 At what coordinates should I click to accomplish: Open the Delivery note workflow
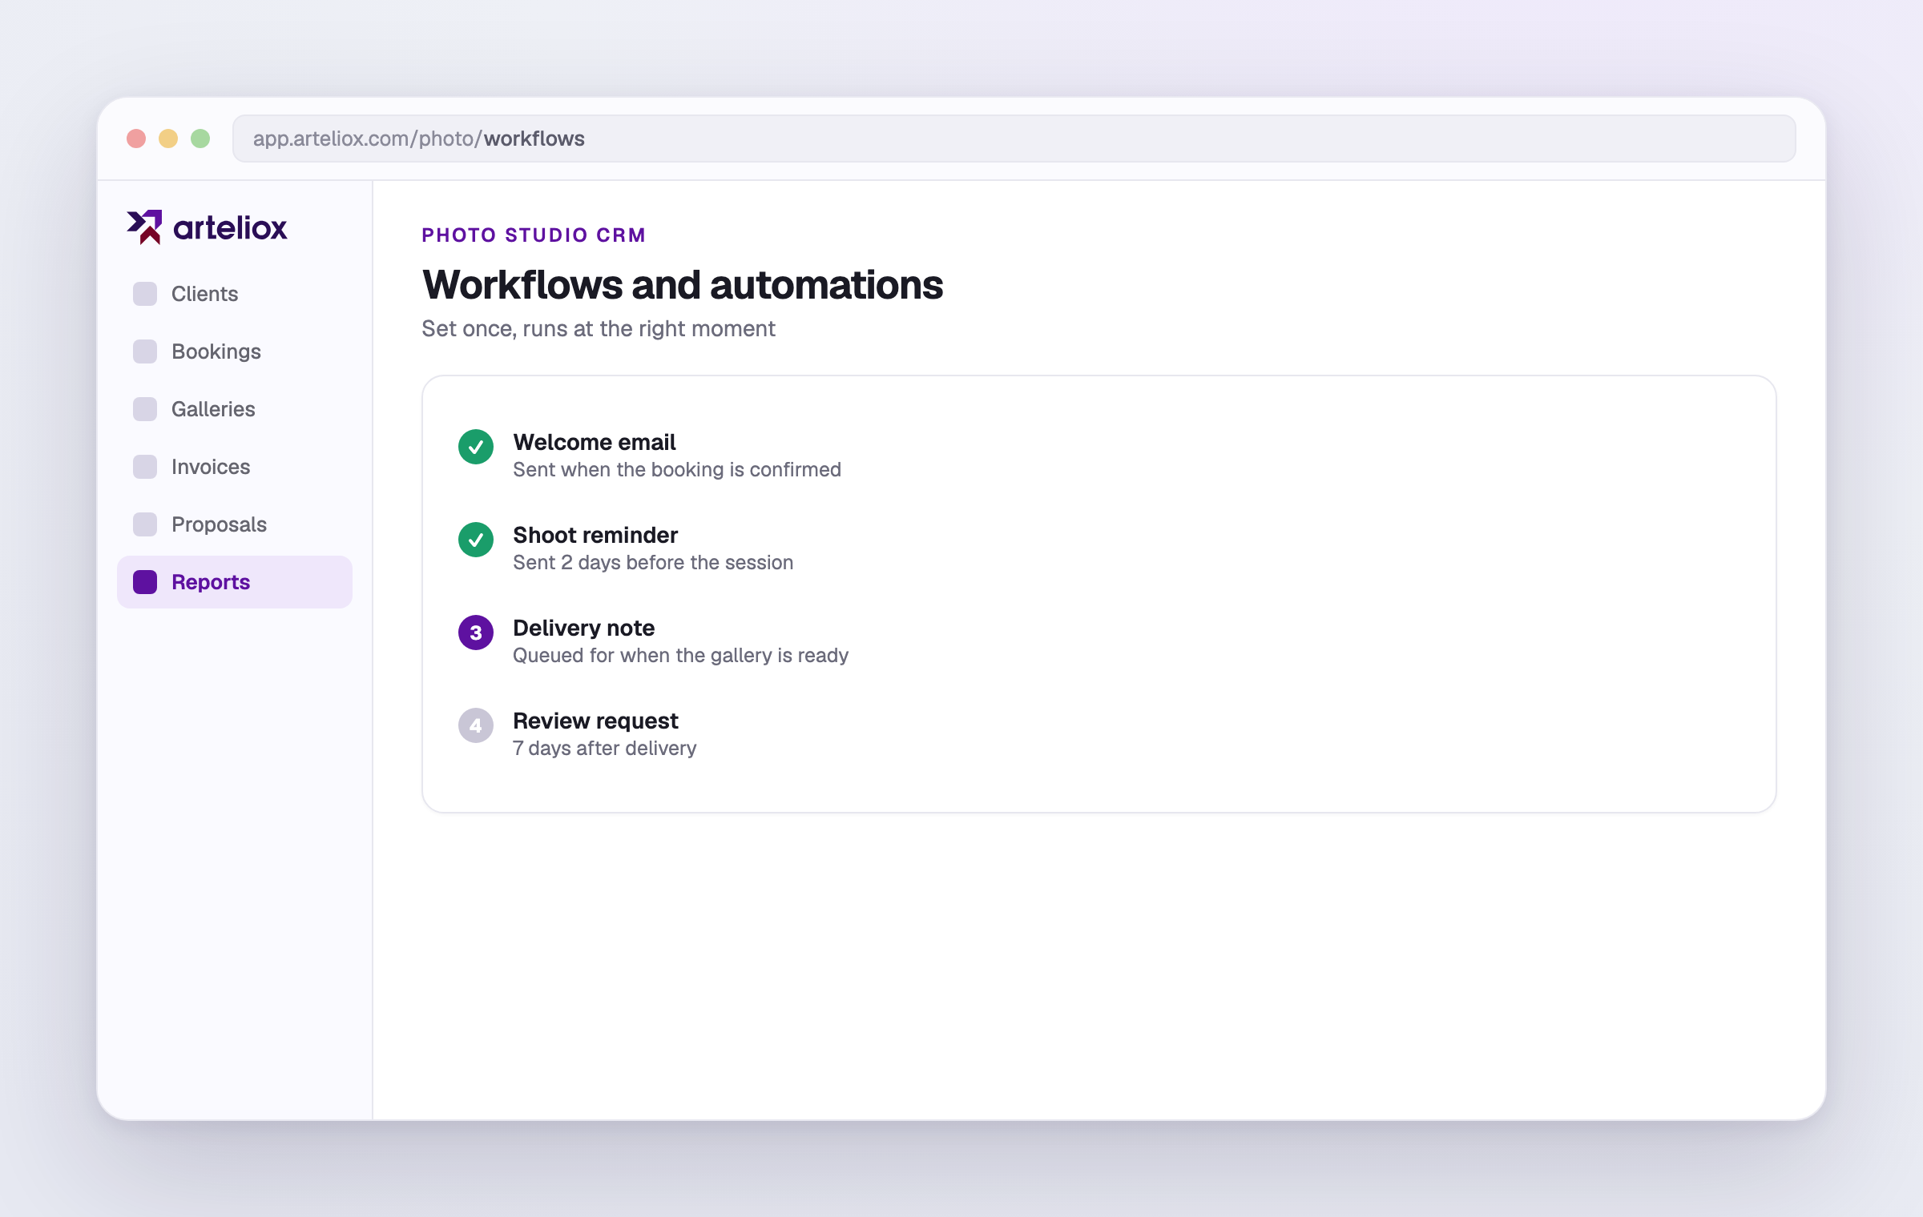(x=584, y=628)
